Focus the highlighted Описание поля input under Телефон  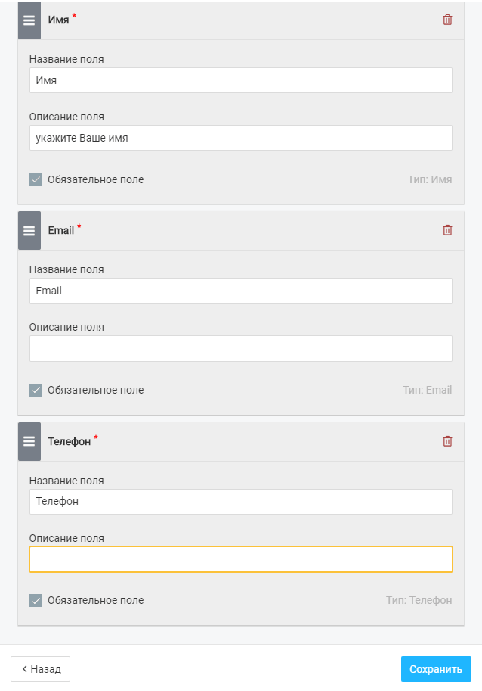coord(240,559)
